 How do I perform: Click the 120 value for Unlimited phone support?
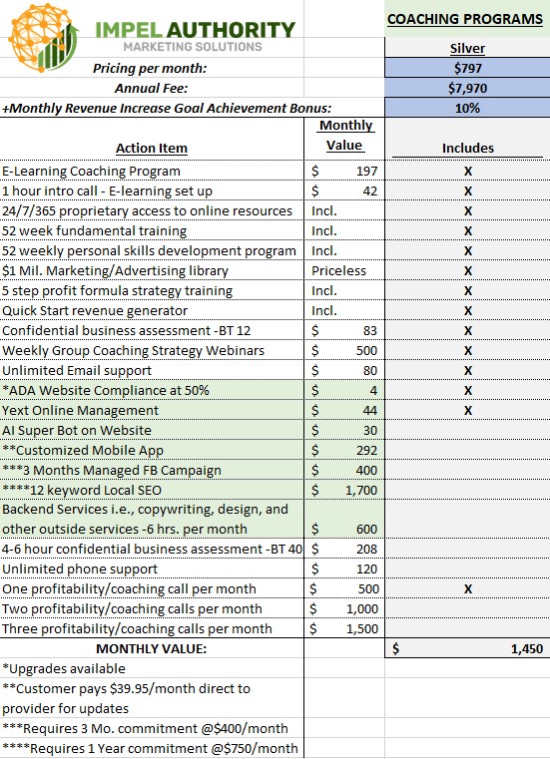click(x=366, y=569)
